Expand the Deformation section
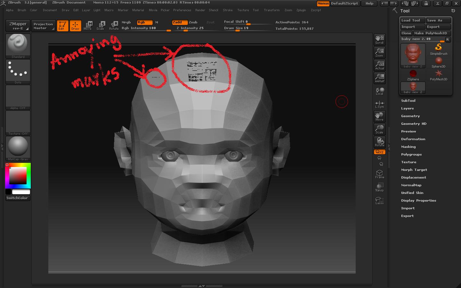 tap(413, 139)
